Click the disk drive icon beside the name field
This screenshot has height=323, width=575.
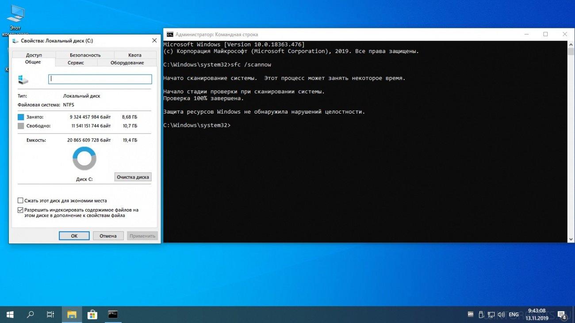23,80
